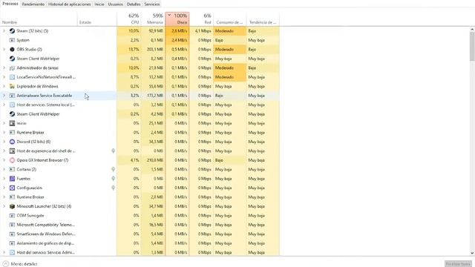Sort by Tendencia de consumo column header
This screenshot has height=267, width=475.
pyautogui.click(x=263, y=19)
